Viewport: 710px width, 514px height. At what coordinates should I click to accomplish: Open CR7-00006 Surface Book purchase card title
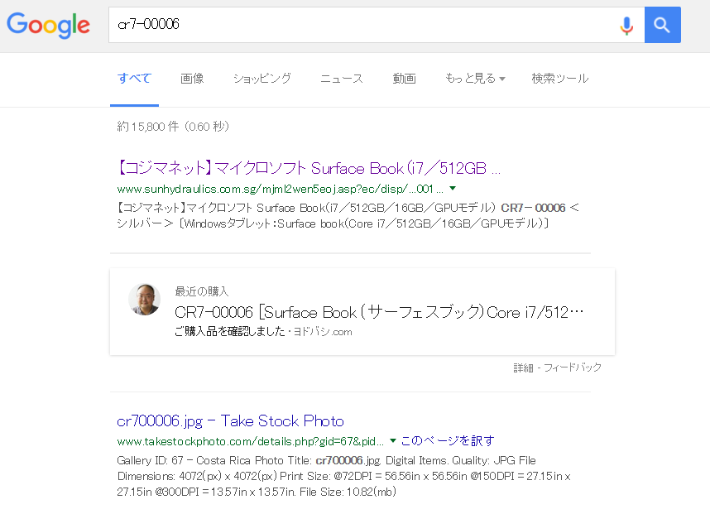(x=379, y=312)
